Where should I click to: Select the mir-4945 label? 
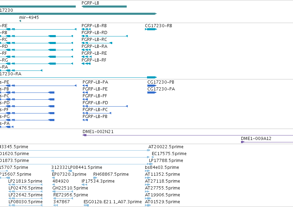[29, 17]
